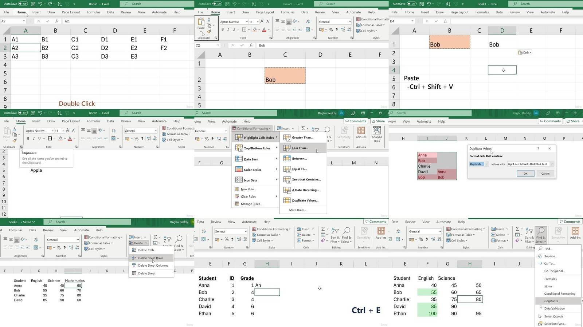This screenshot has height=327, width=583.
Task: Click the Borders icon in the C2 Bob window
Action: [x=244, y=29]
